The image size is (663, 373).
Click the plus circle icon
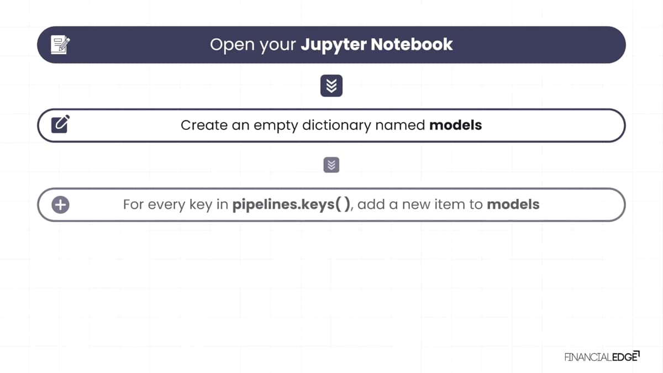tap(60, 205)
